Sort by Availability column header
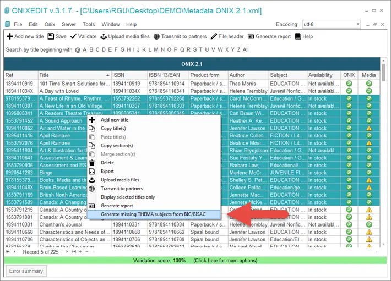Screen dimensions: 391x281 (324, 75)
